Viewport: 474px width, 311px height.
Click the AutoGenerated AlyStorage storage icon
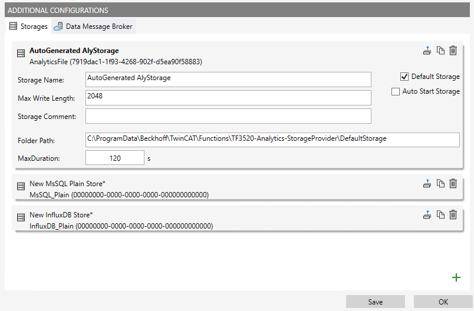(21, 54)
